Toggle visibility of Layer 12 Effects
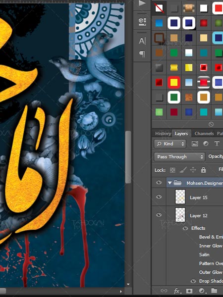Viewport: 223px width, 297px height. [185, 228]
